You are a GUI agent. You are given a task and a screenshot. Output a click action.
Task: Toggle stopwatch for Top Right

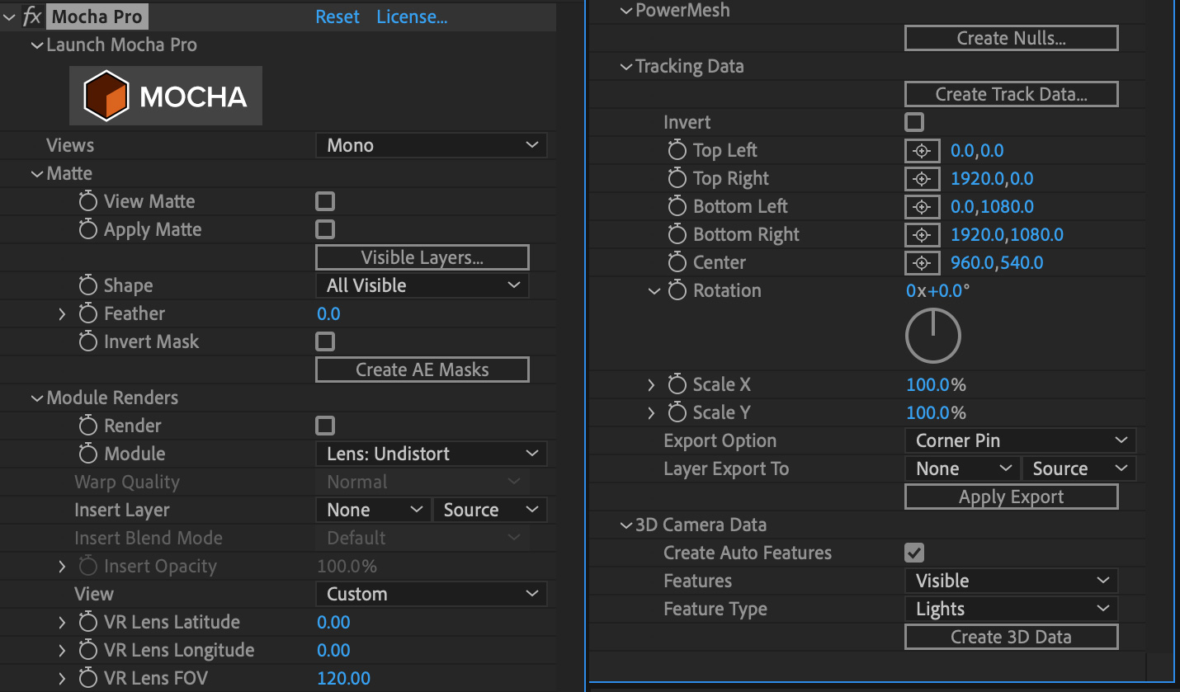click(677, 178)
